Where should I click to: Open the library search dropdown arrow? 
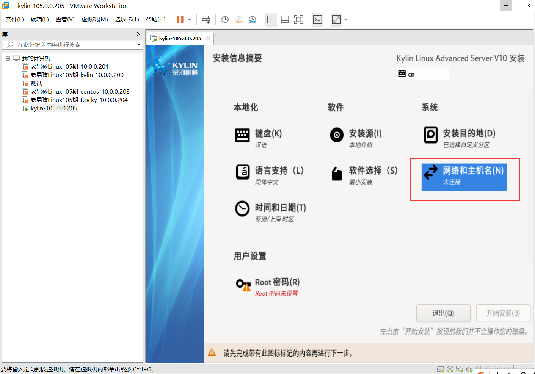(x=139, y=45)
